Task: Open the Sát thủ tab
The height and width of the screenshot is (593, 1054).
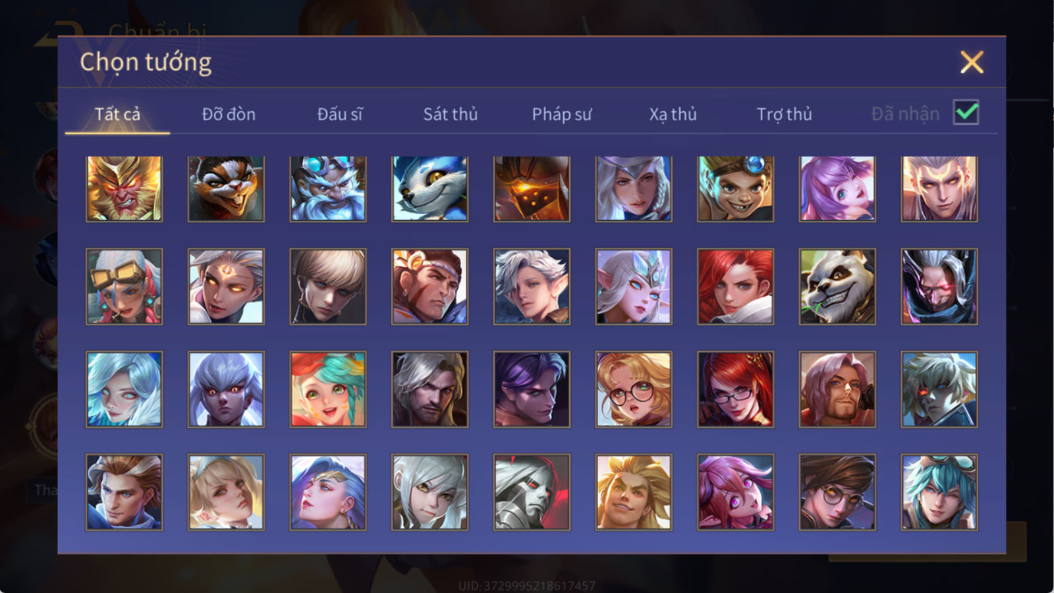Action: pos(450,114)
